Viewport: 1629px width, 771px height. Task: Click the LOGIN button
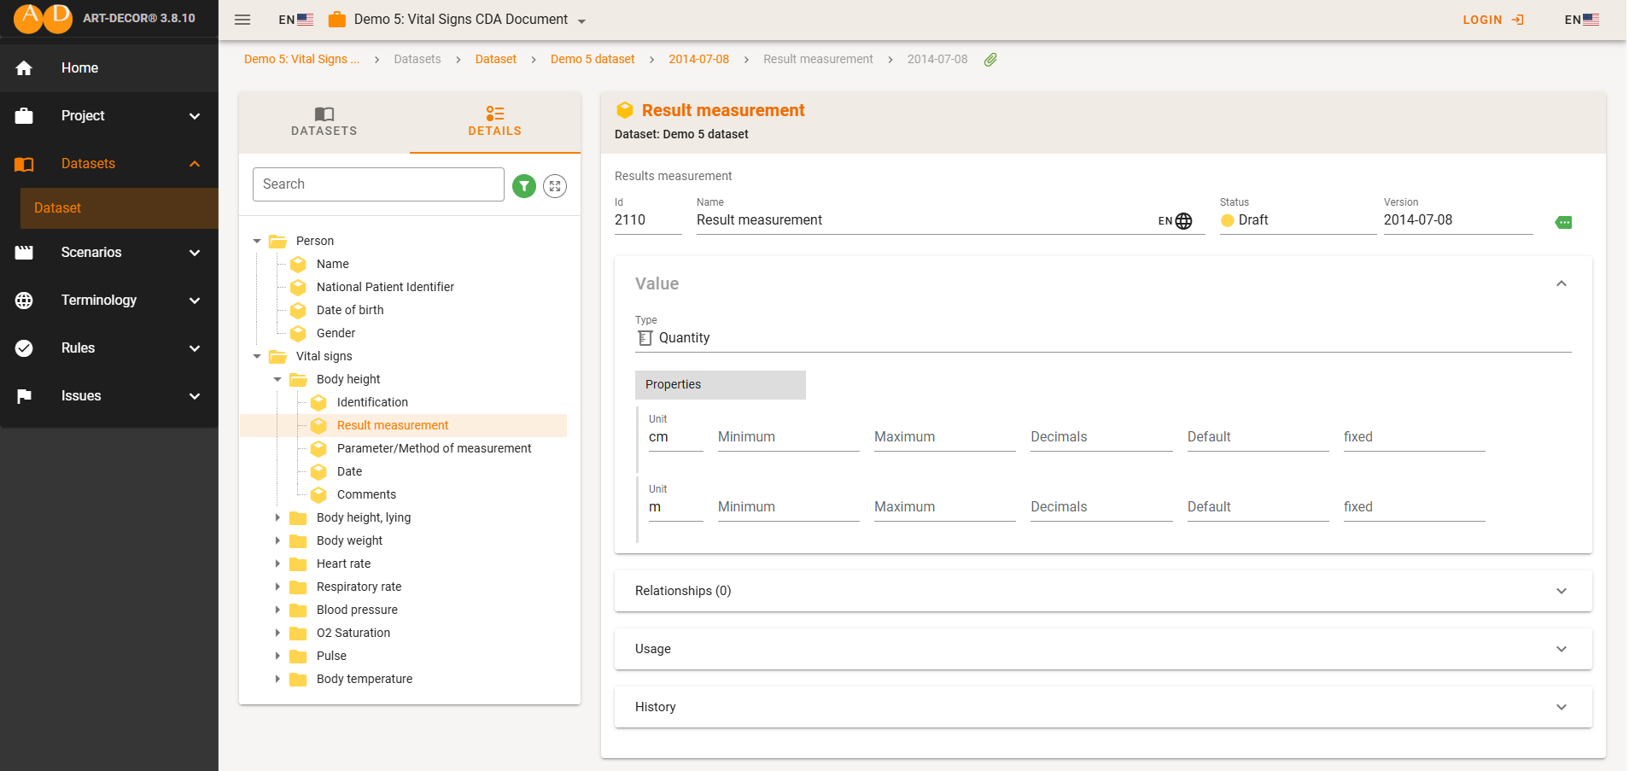coord(1492,20)
